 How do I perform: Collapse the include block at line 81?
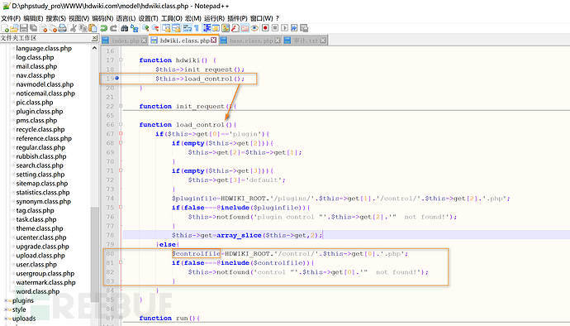pos(121,262)
